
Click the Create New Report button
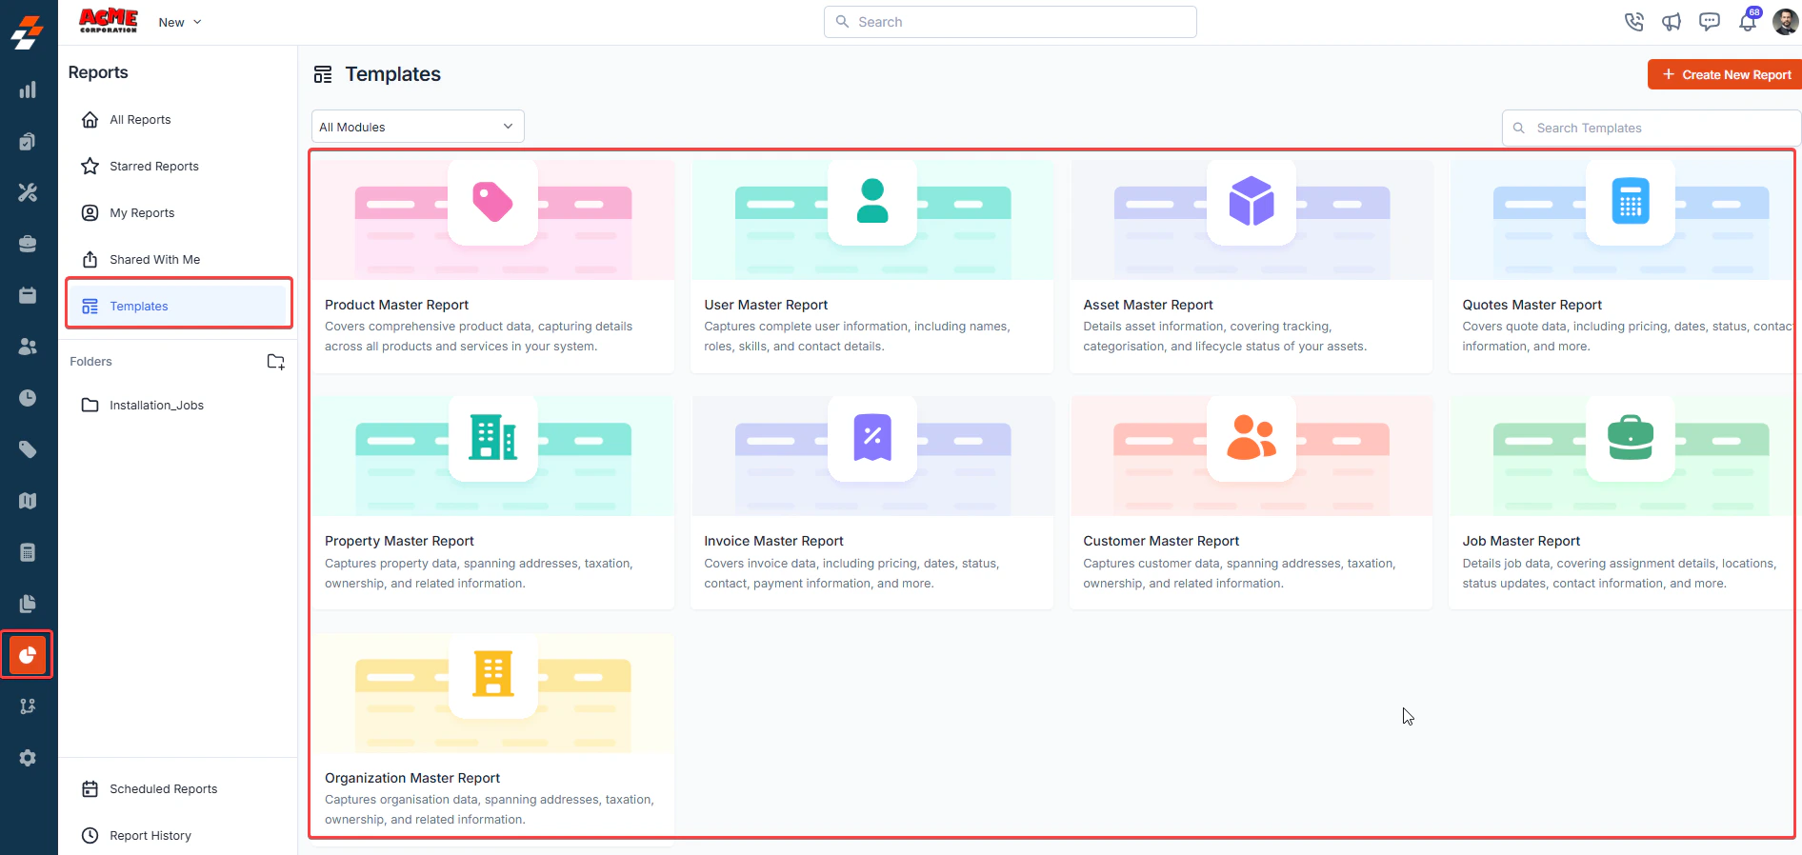1725,74
